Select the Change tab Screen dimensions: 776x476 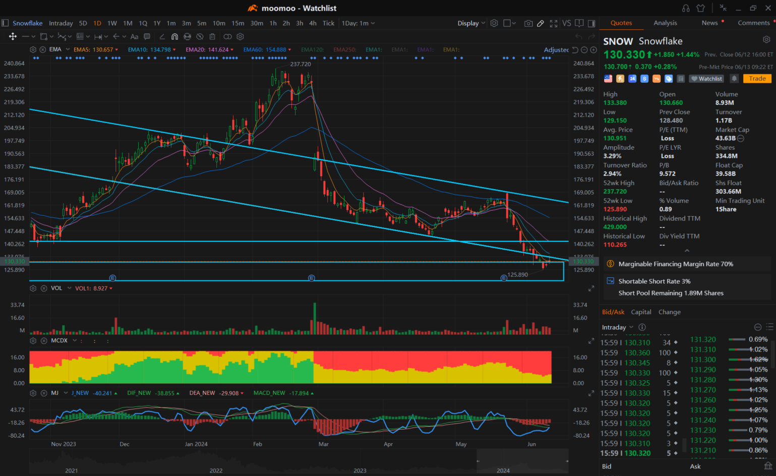pyautogui.click(x=669, y=312)
